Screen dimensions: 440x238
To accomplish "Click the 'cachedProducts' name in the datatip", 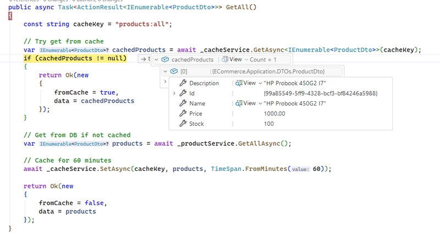I will click(x=193, y=59).
